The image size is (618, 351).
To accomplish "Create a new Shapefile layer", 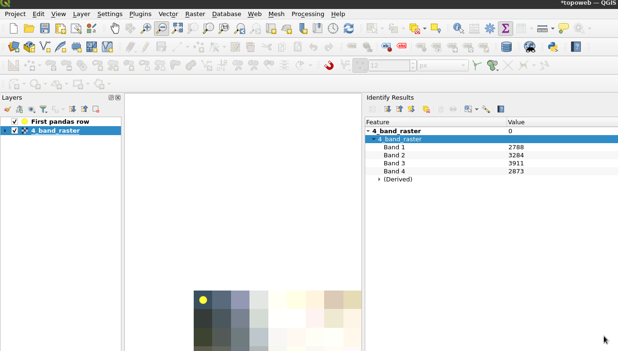I will [45, 47].
